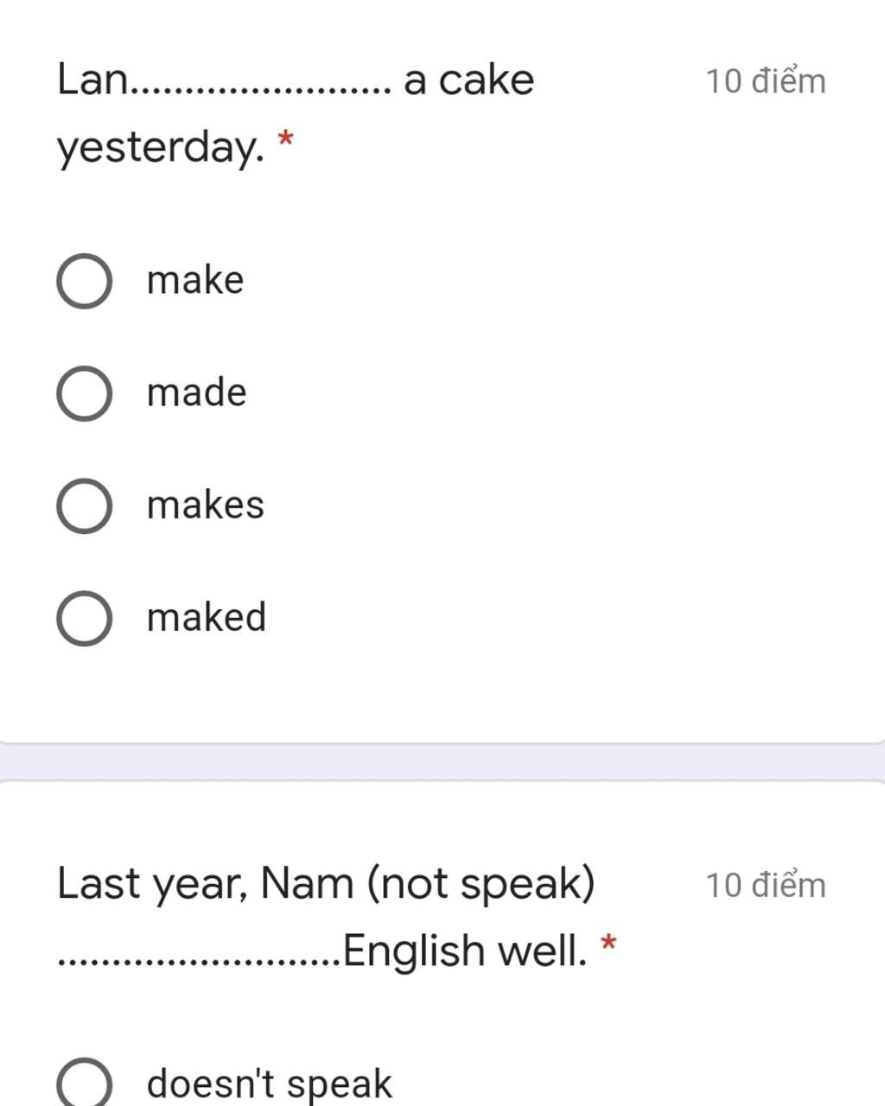Select the "doesn't speak" radio button
The width and height of the screenshot is (885, 1106).
[x=84, y=1084]
